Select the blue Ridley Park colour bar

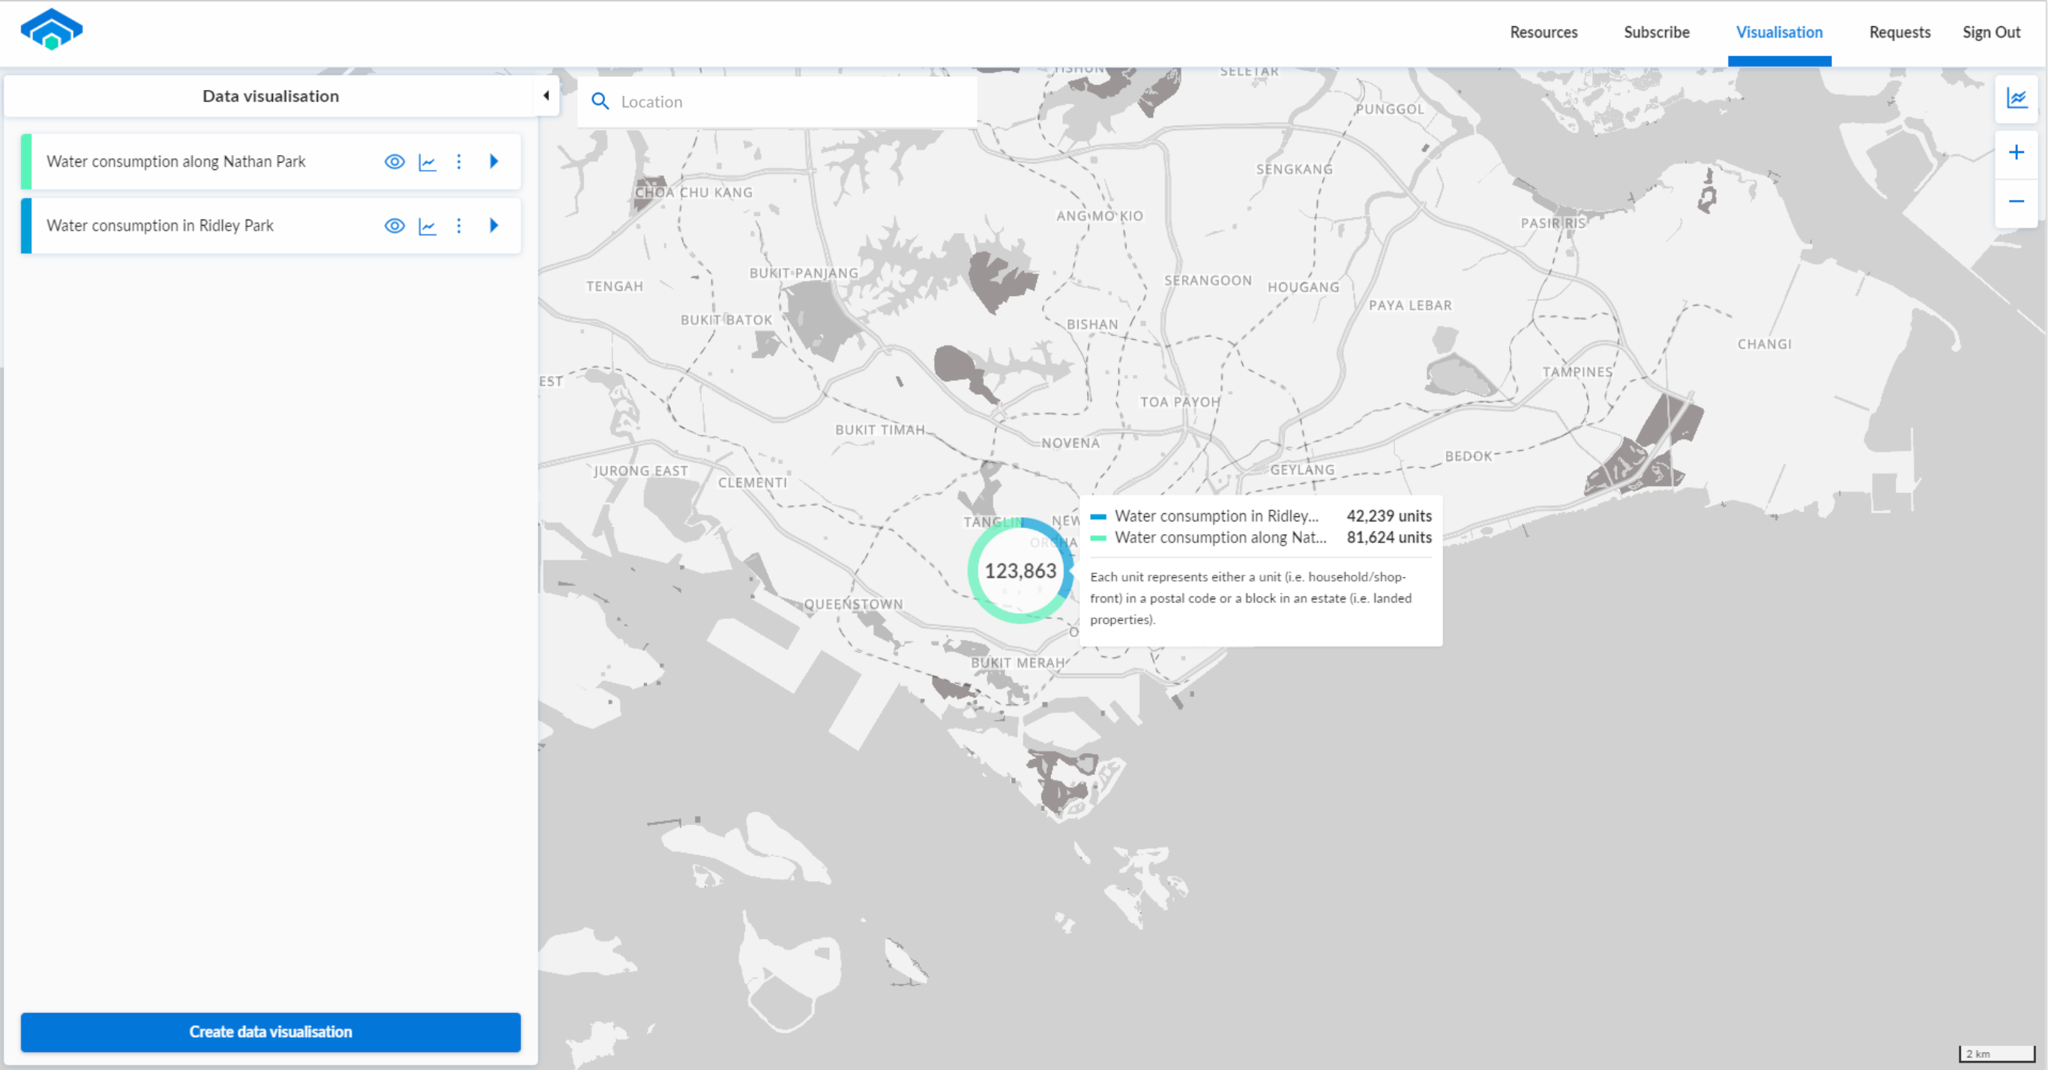click(26, 226)
